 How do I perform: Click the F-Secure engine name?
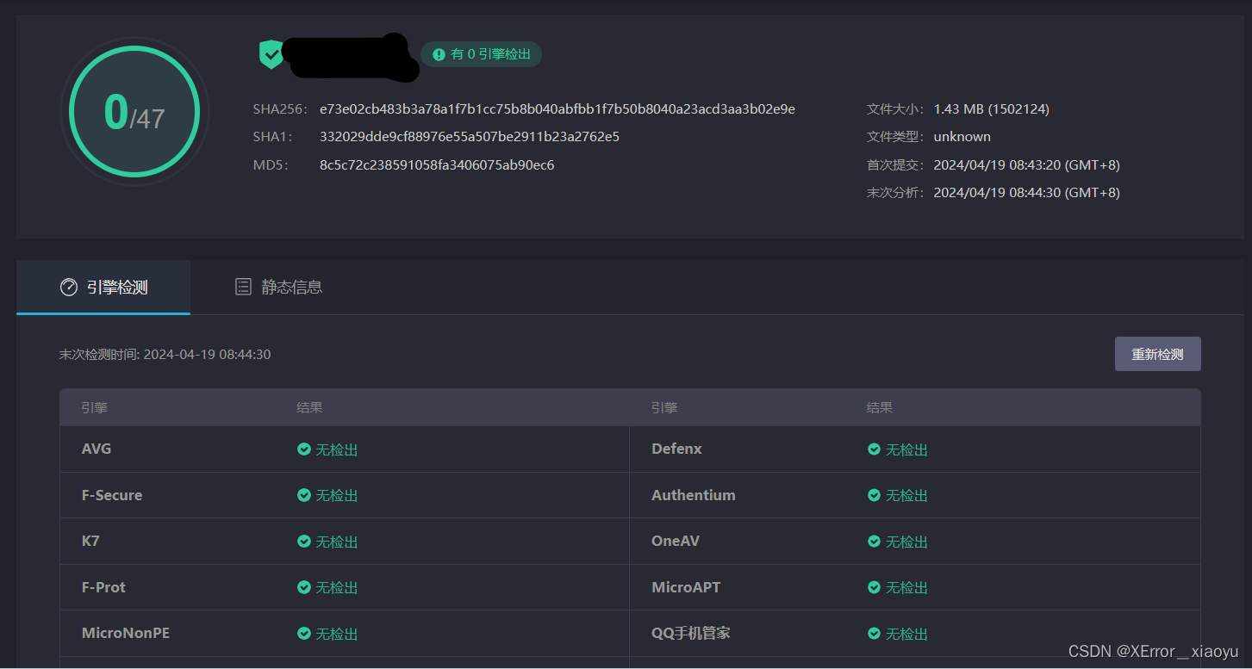pos(112,495)
